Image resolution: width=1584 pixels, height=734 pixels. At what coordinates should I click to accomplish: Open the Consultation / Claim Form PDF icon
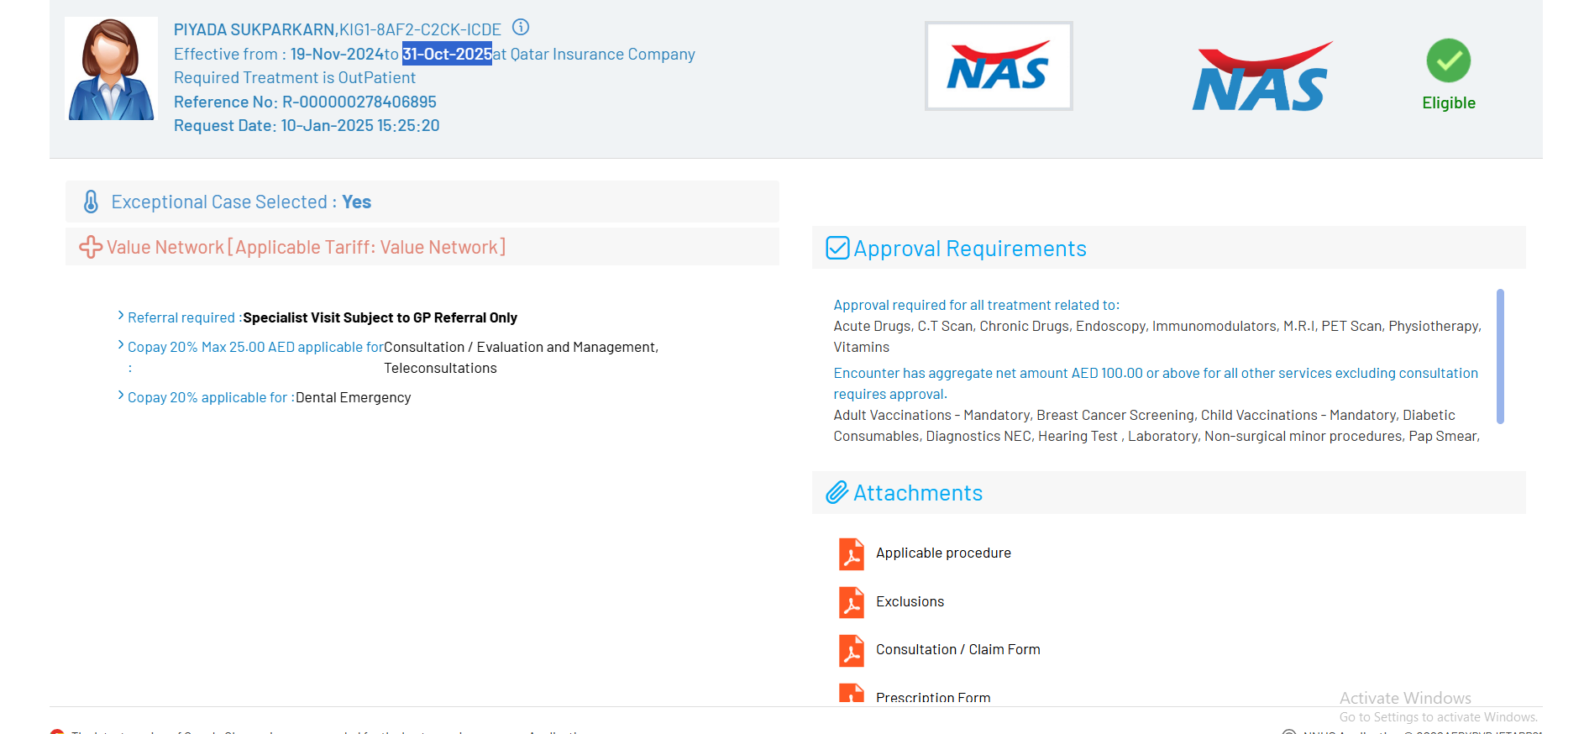click(x=852, y=650)
